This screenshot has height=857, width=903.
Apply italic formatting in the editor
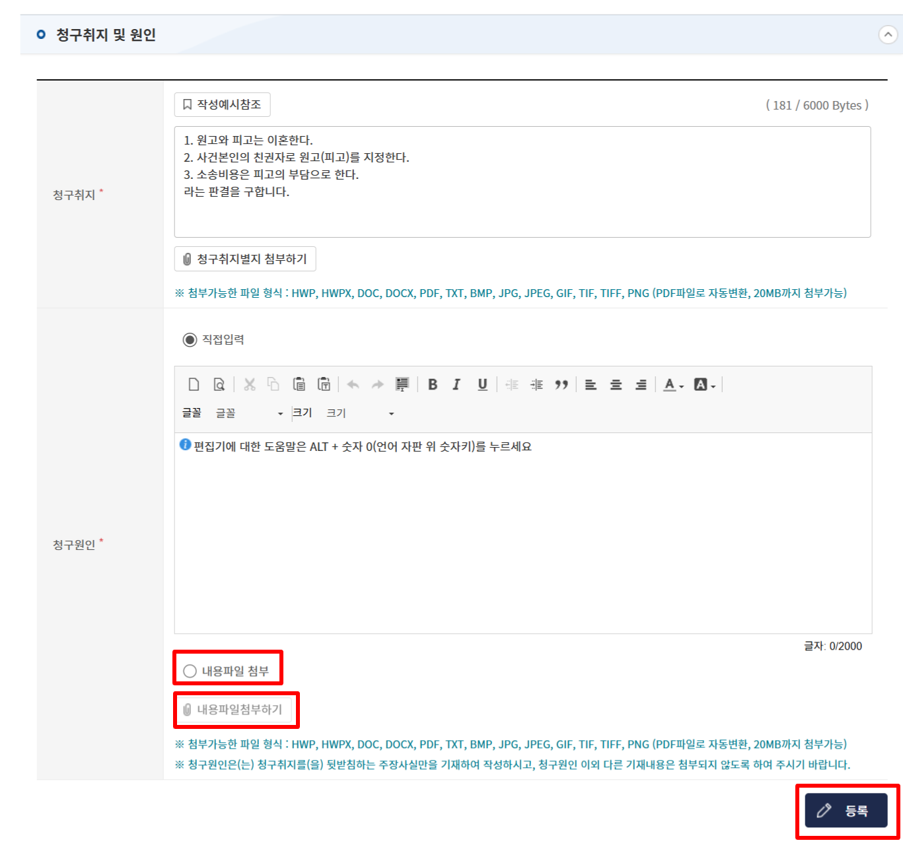pos(456,384)
